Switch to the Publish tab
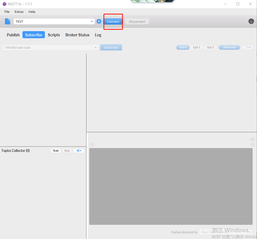 coord(13,35)
